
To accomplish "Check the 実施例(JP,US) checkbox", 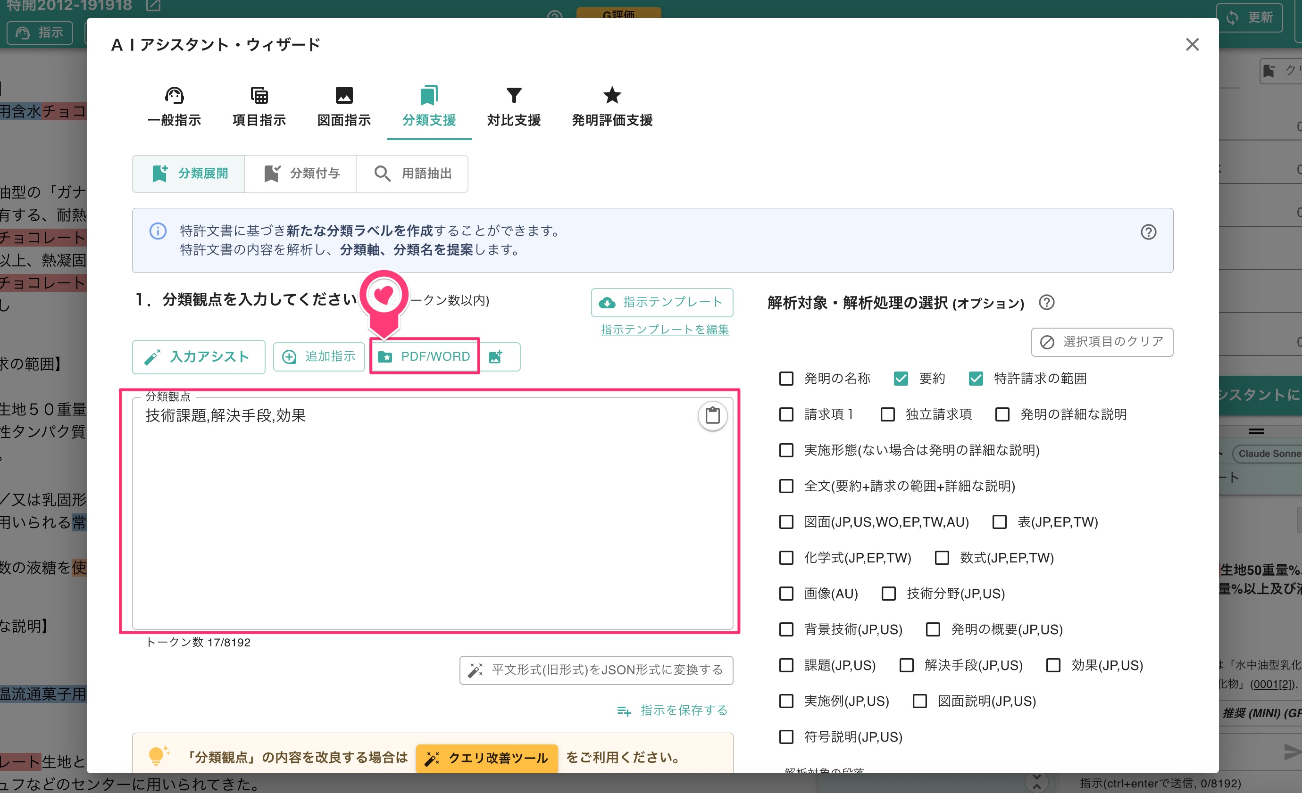I will (x=786, y=701).
